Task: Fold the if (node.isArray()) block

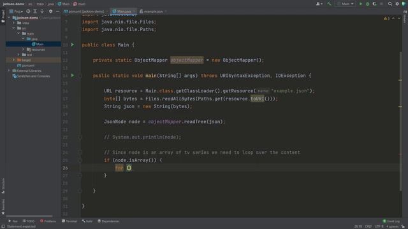Action: (x=80, y=160)
